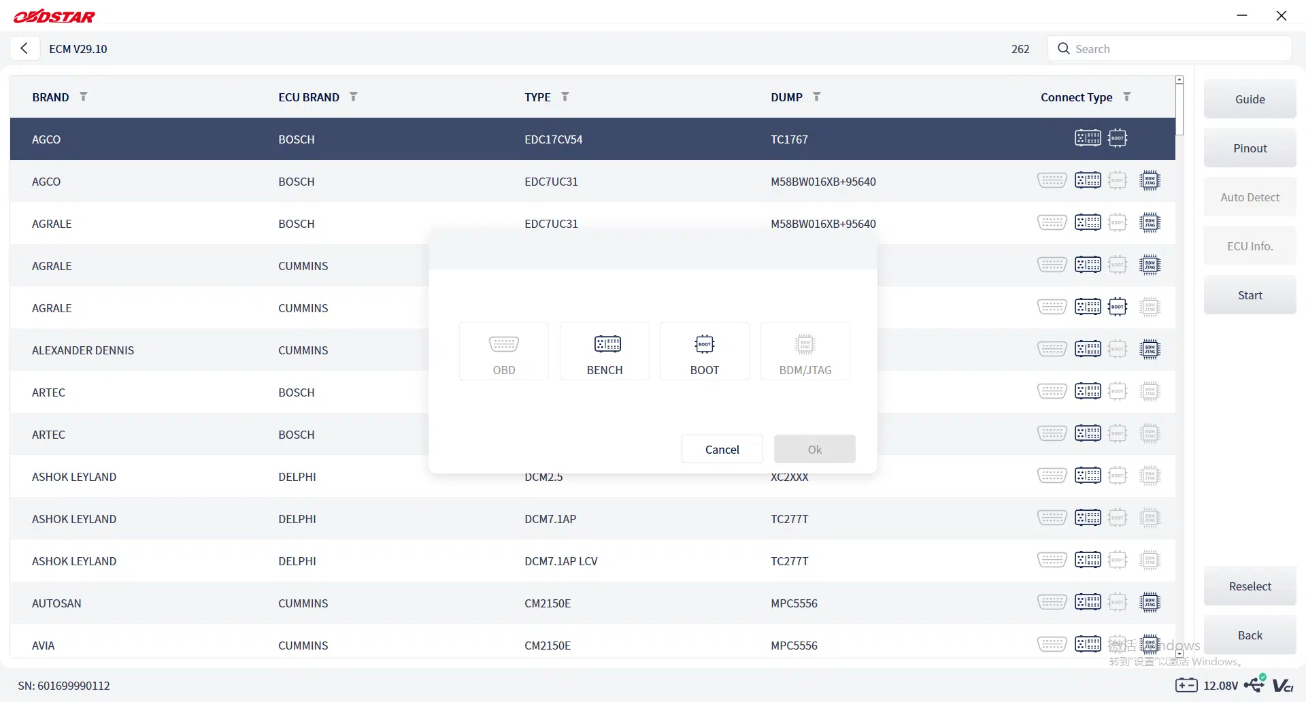The image size is (1306, 702).
Task: Click BENCH icon in AVIA row
Action: coord(1088,644)
